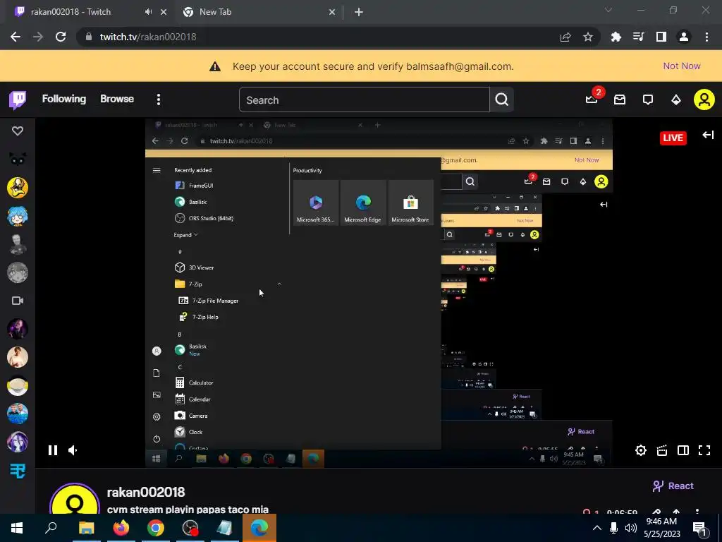Click the stream title text cvm stream

[188, 510]
